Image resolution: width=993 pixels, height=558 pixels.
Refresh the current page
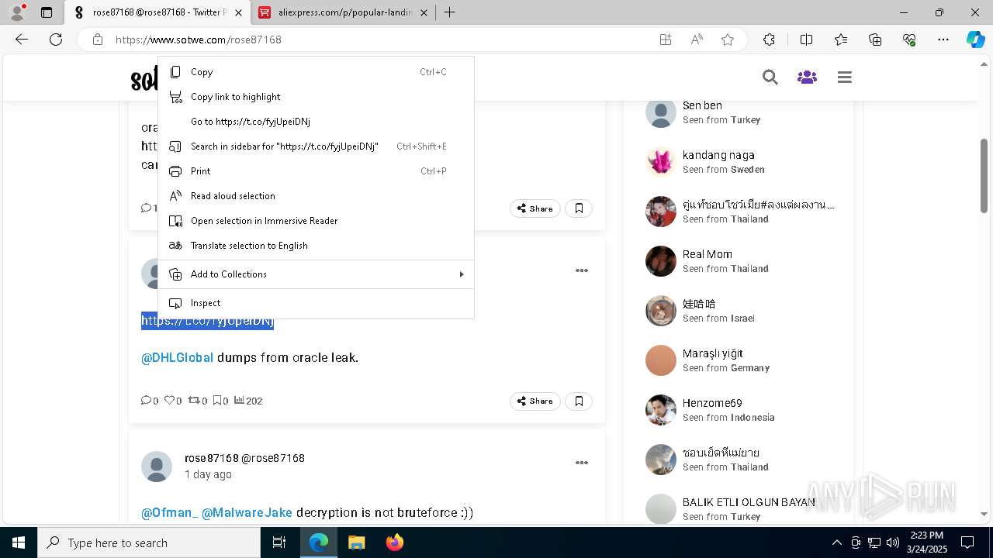(x=56, y=40)
